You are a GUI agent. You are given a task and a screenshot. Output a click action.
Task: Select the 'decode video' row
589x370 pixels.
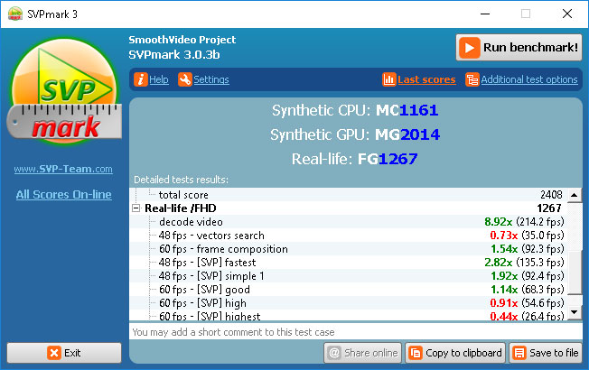pos(348,222)
